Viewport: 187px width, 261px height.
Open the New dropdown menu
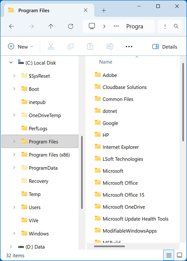21,47
